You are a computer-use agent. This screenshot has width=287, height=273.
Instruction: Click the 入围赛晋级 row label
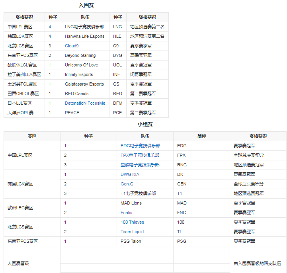tap(18, 263)
